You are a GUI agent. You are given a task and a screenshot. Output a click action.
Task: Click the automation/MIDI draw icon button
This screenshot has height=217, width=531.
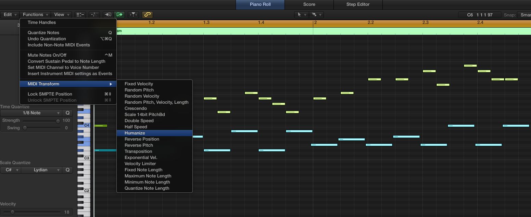pyautogui.click(x=94, y=15)
